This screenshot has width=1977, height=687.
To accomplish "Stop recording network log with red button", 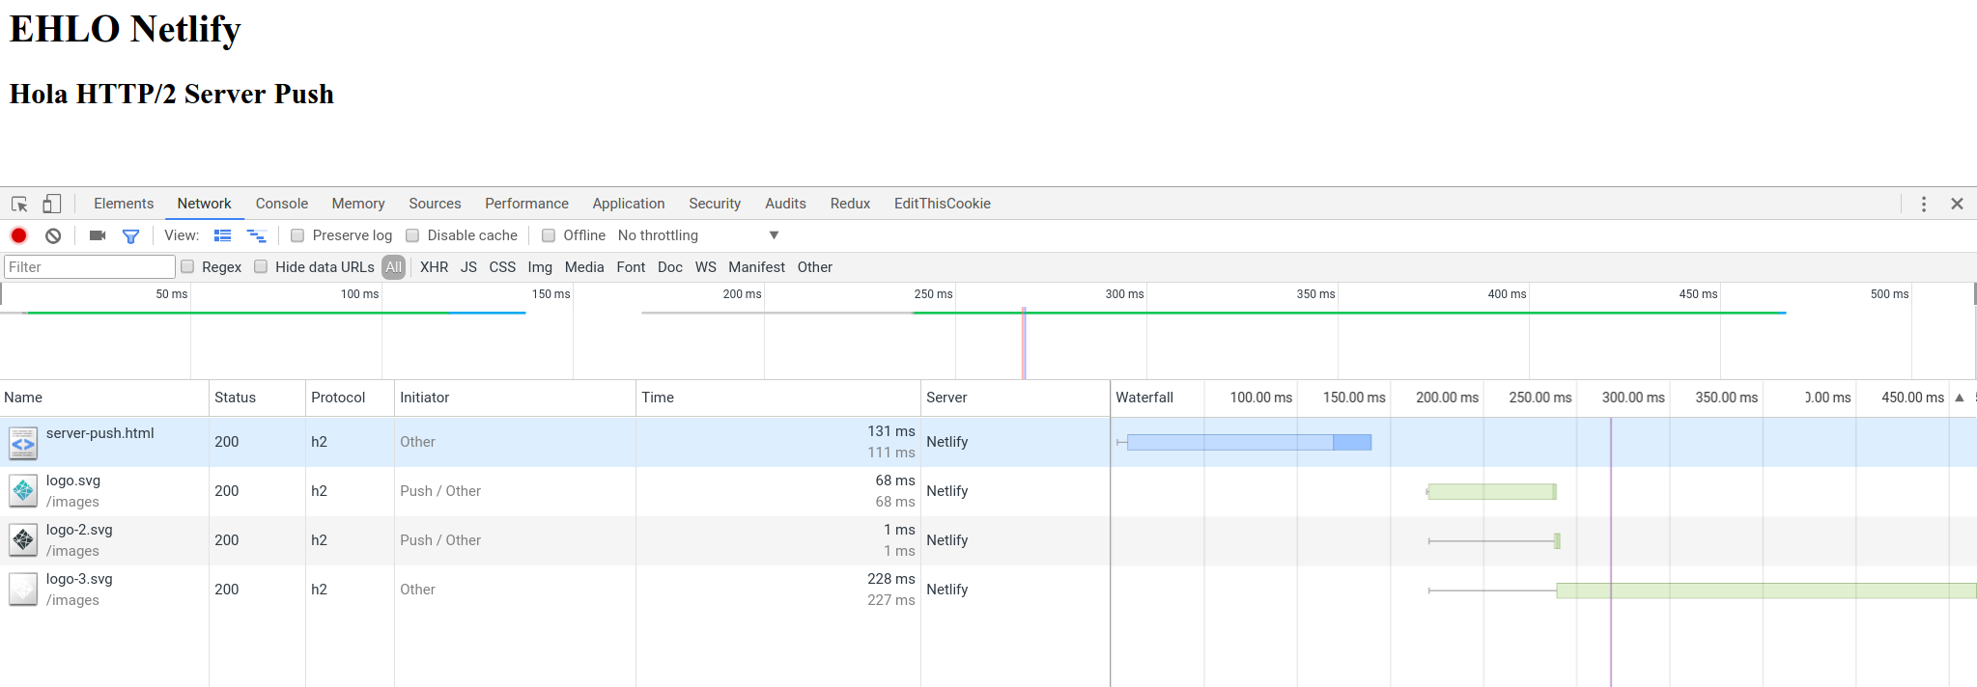I will pyautogui.click(x=18, y=235).
